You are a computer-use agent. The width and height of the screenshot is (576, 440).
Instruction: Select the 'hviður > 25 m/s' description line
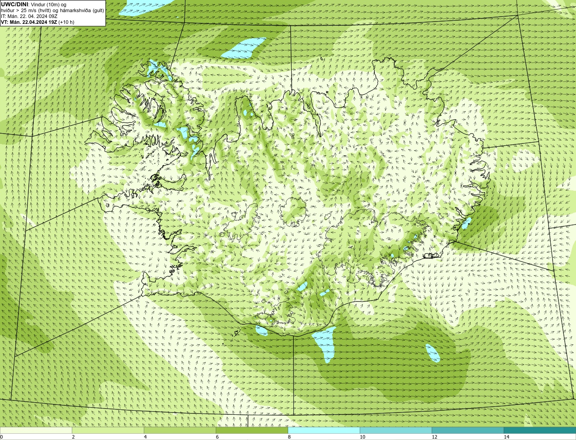point(52,10)
